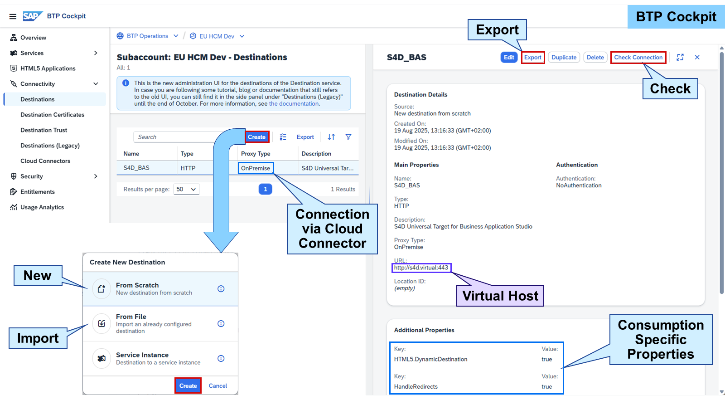Click the Edit button for S4D_BAS

pyautogui.click(x=509, y=58)
